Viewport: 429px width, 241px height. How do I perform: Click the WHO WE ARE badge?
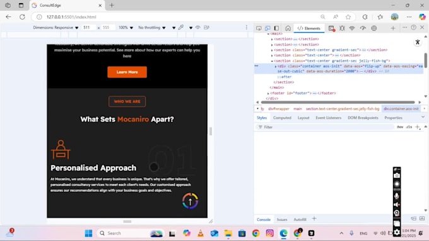(x=127, y=101)
